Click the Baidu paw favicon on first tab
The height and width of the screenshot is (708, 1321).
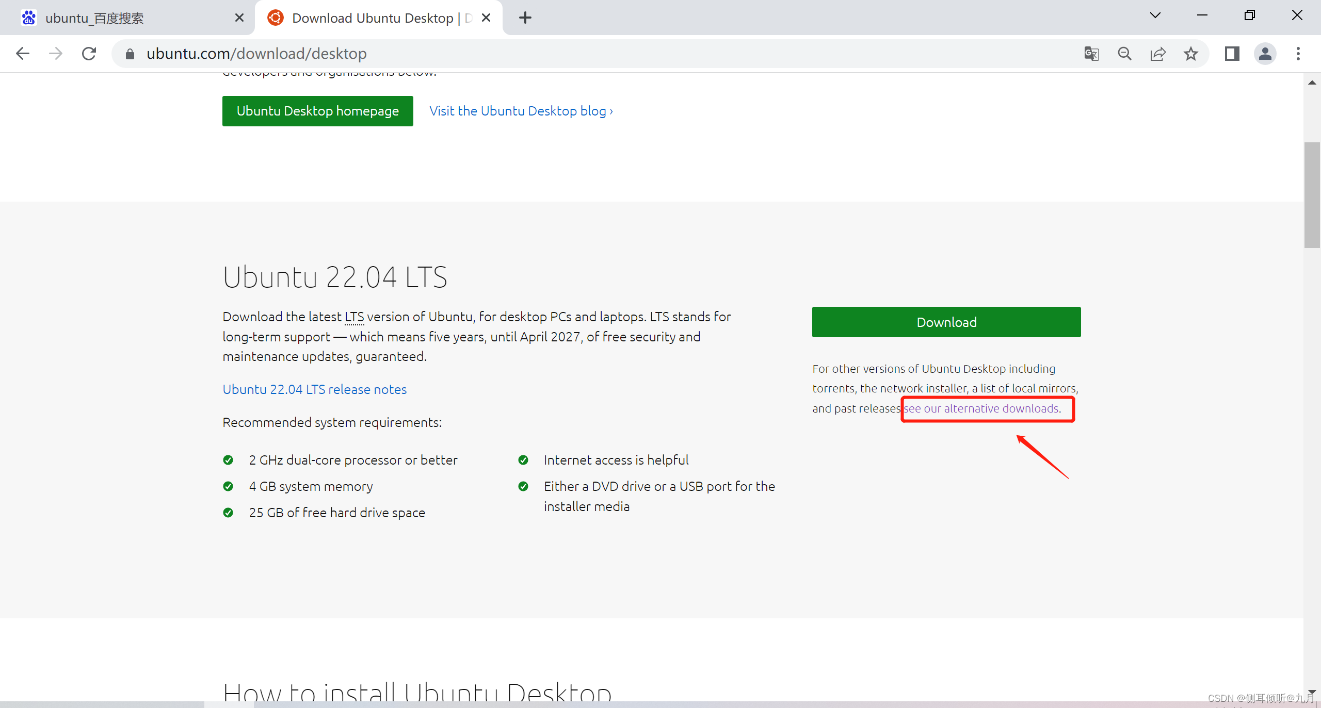(x=29, y=18)
